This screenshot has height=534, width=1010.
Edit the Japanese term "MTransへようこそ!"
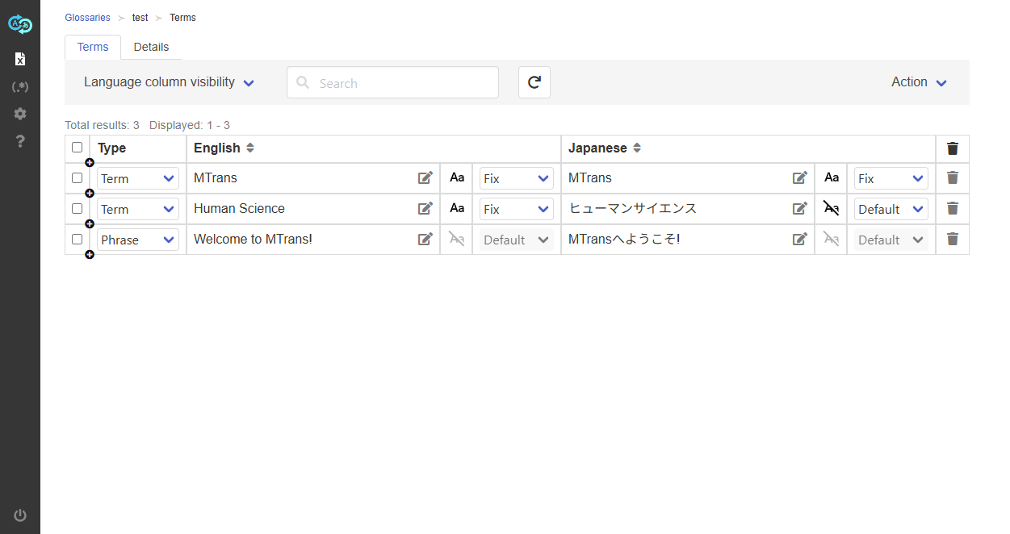799,240
